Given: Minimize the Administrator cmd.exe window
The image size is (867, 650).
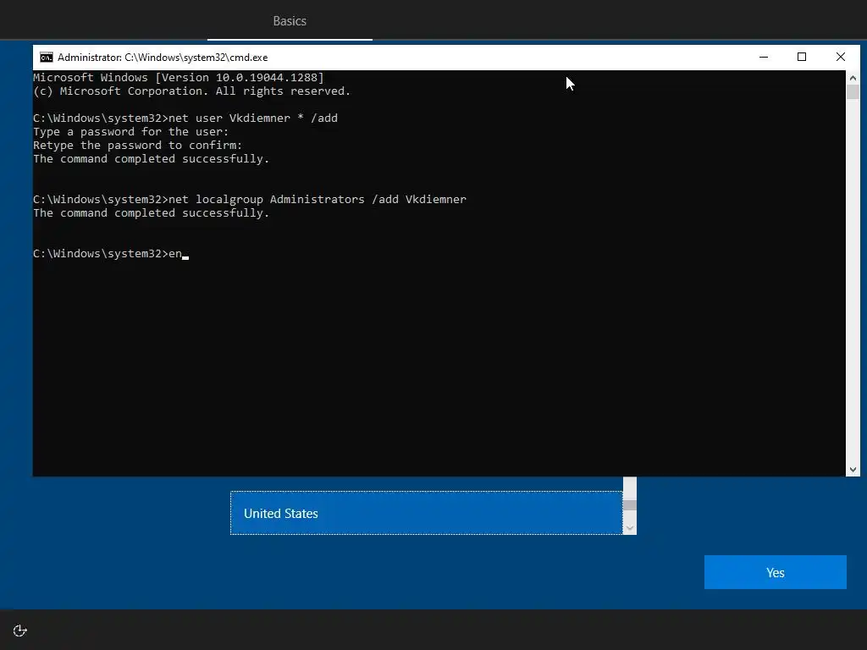Looking at the screenshot, I should [x=764, y=57].
